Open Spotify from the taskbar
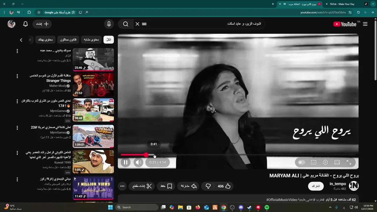The height and width of the screenshot is (212, 377). point(267,207)
